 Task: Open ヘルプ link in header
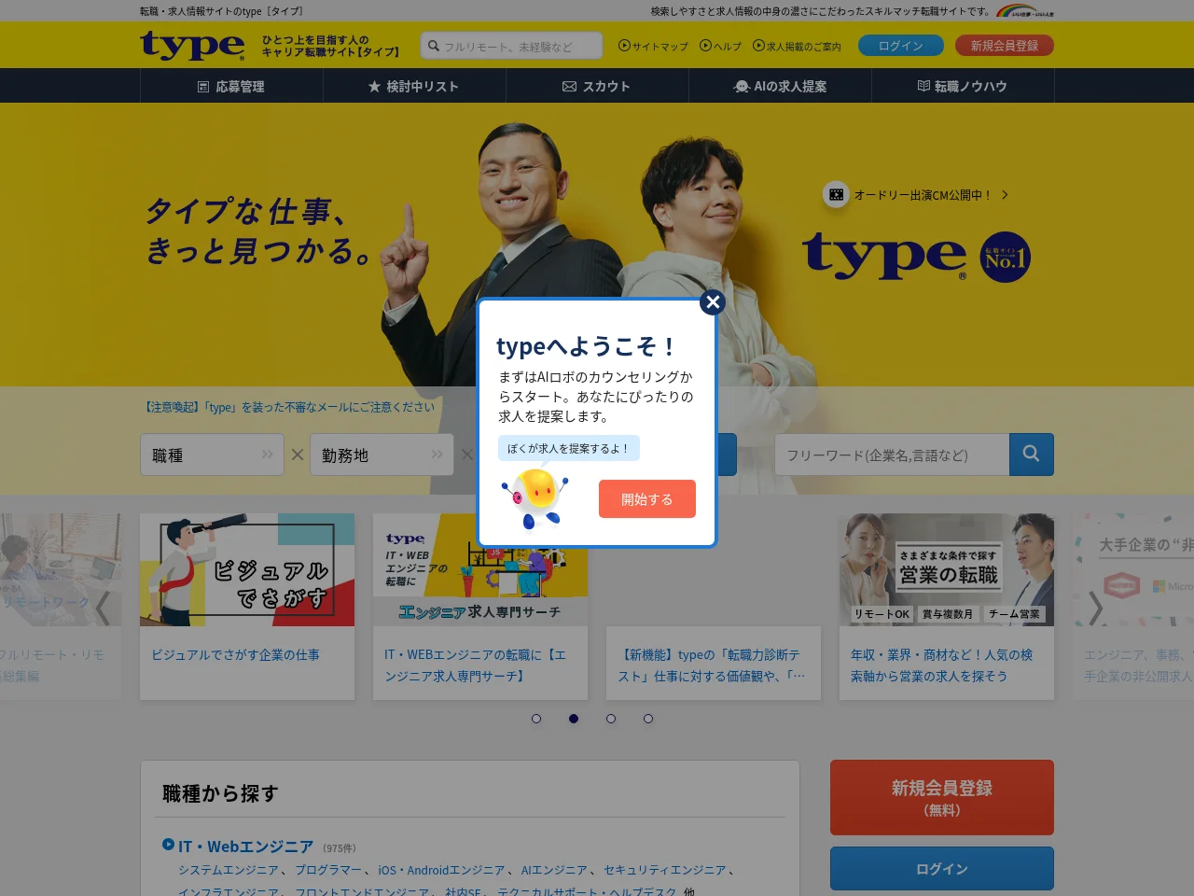coord(720,46)
